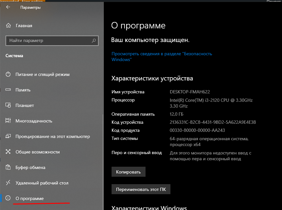Click the Общие возможности shared experiences icon
The height and width of the screenshot is (210, 282).
(8, 152)
